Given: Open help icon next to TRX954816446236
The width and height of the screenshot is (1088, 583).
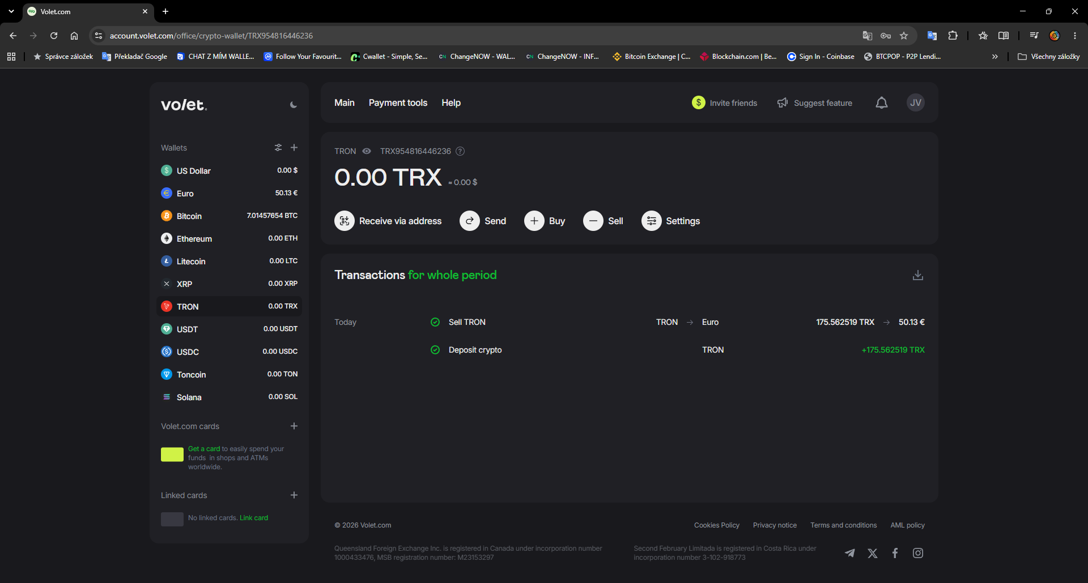Looking at the screenshot, I should click(460, 151).
